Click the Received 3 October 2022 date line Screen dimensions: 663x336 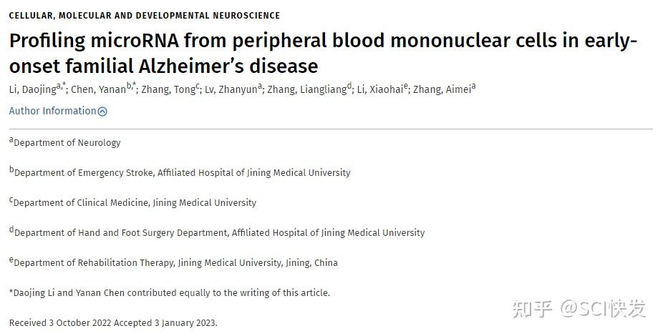click(x=112, y=323)
